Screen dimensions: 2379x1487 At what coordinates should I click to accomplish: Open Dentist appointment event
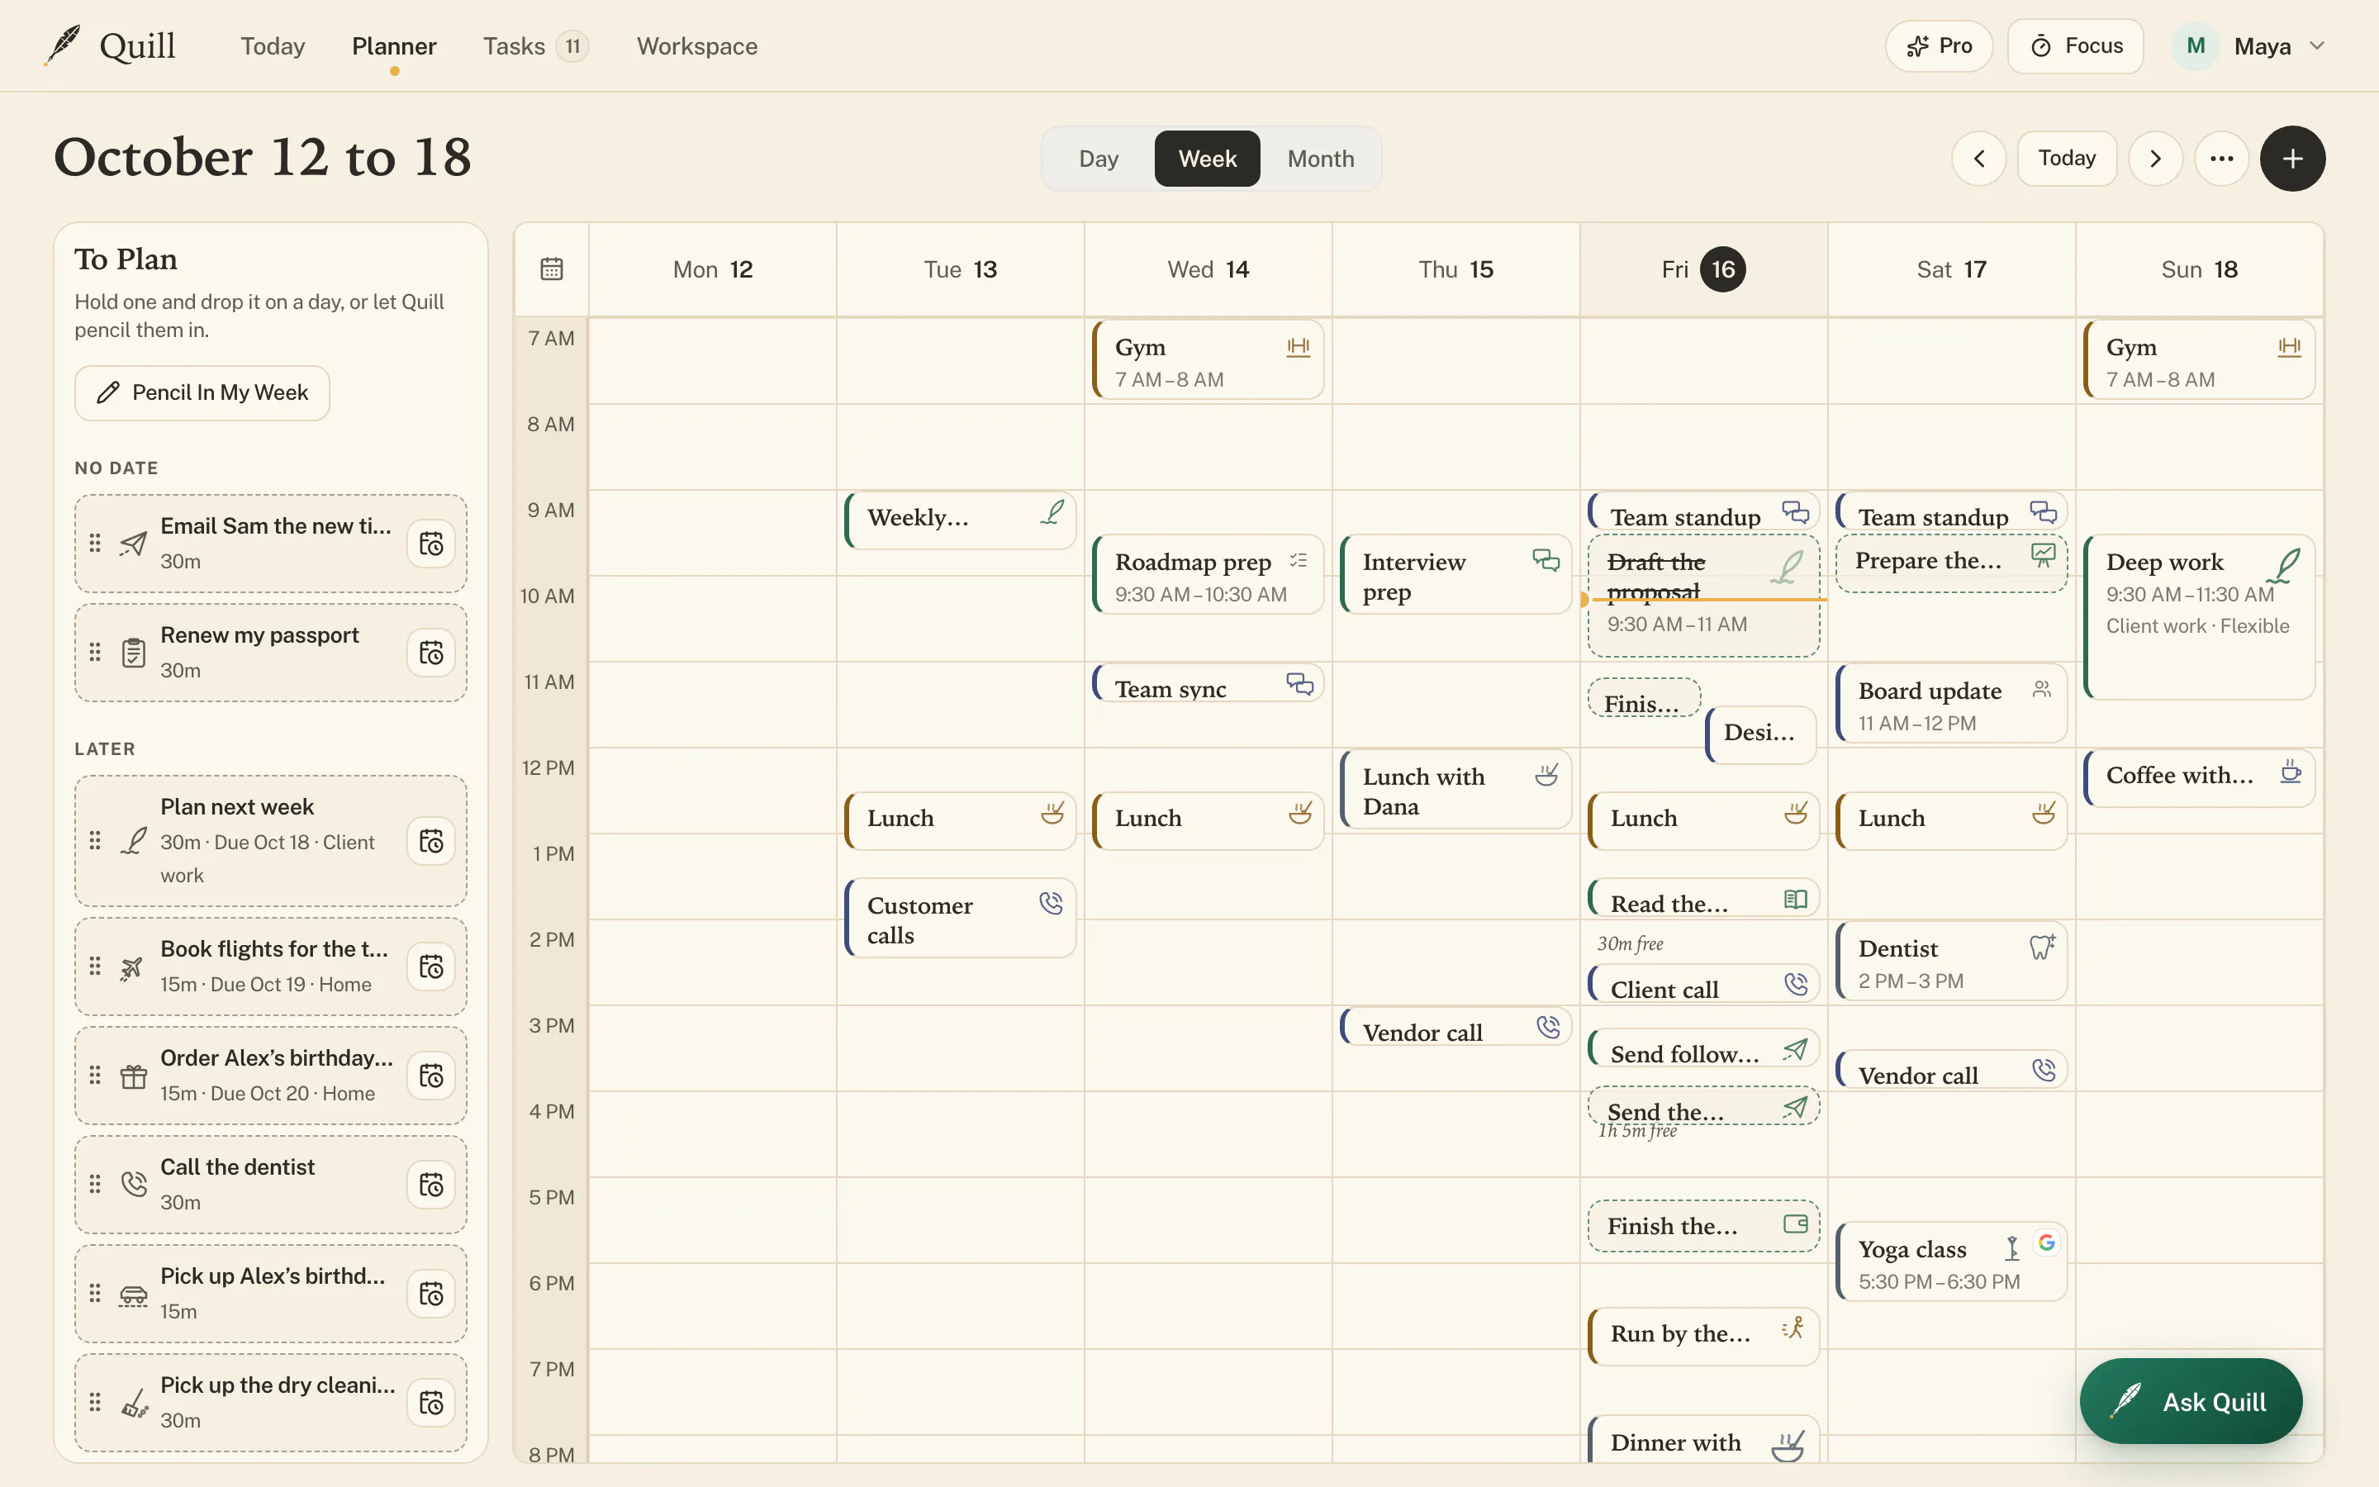(x=1951, y=962)
